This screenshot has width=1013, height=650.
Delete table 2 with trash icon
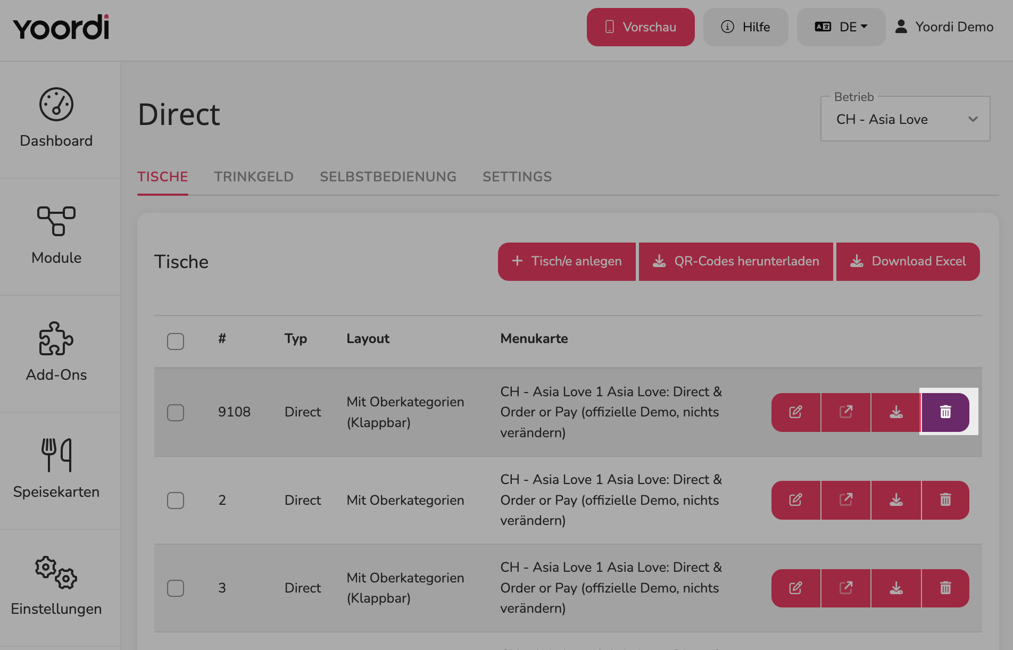945,500
